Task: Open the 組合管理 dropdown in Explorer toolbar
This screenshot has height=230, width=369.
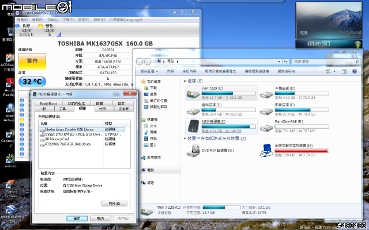Action: (x=149, y=71)
